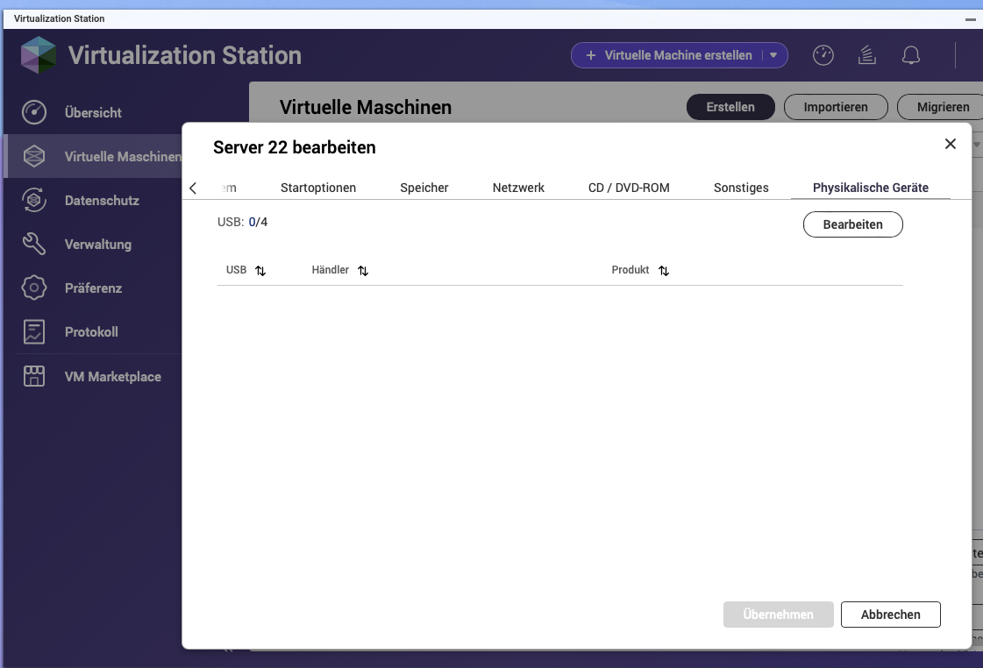Image resolution: width=983 pixels, height=668 pixels.
Task: Click the VM Marketplace store icon
Action: (33, 376)
